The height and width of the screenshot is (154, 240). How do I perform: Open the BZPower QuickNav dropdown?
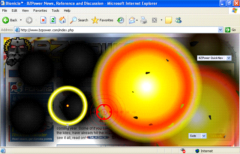coord(214,58)
